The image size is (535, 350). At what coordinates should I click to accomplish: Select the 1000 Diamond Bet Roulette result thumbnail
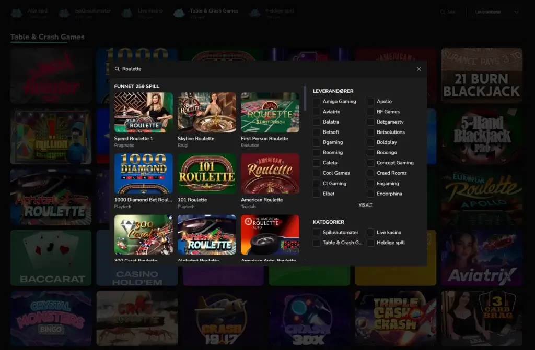(143, 174)
